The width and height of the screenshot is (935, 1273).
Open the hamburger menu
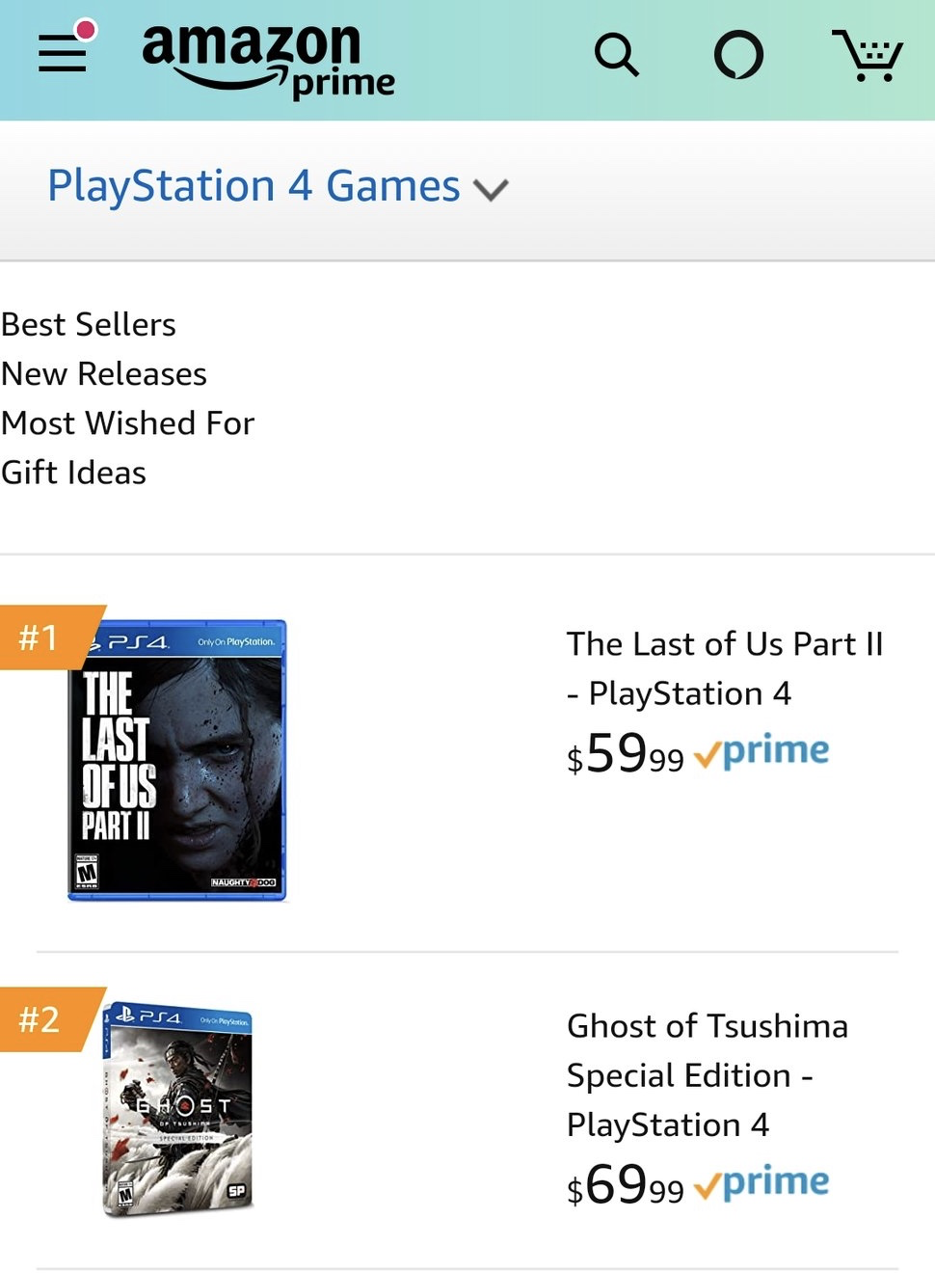click(63, 52)
